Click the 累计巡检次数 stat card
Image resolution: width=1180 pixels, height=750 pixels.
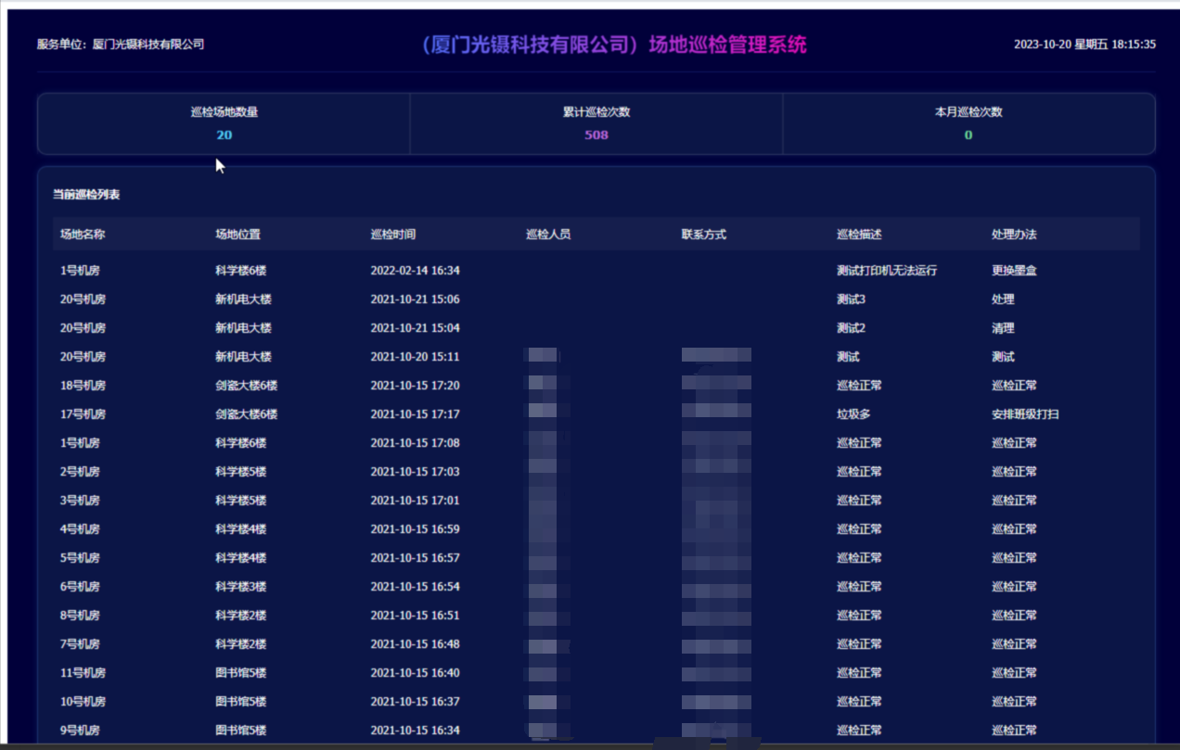[596, 123]
